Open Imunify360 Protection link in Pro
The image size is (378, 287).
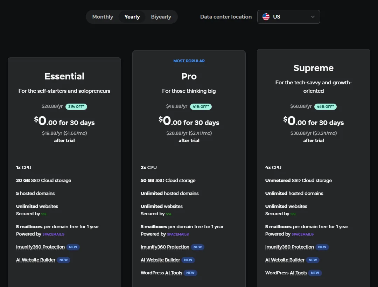coord(165,247)
